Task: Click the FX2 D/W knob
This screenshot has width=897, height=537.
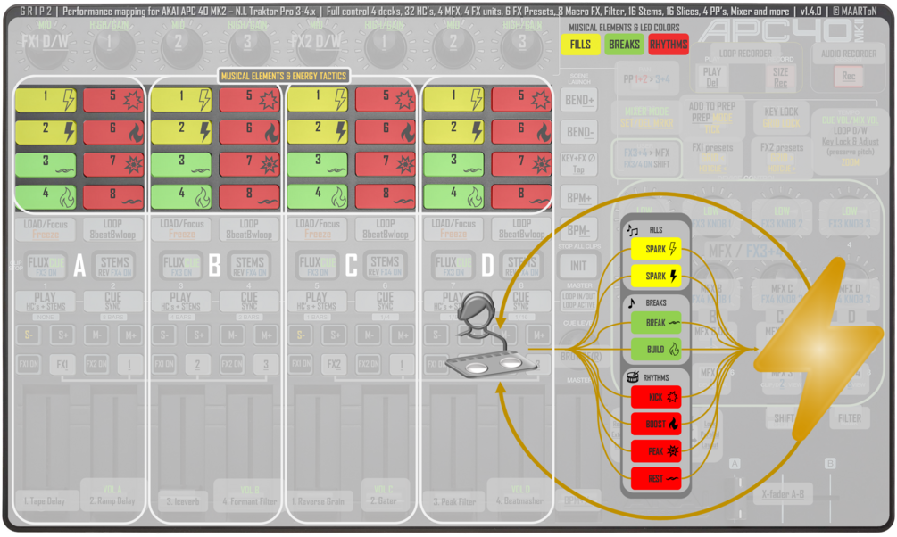Action: point(316,47)
